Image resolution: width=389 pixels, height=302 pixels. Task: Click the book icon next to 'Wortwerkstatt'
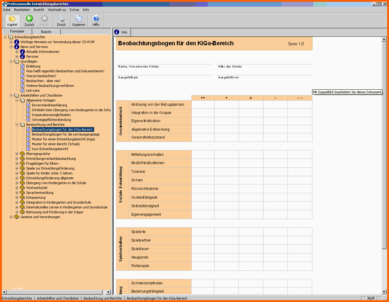click(22, 188)
